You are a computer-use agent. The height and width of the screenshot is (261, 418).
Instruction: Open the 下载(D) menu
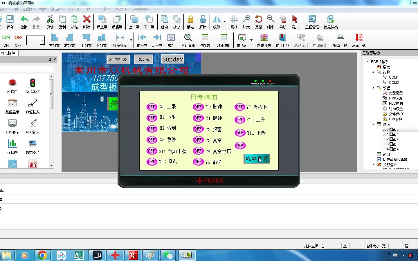tap(89, 9)
